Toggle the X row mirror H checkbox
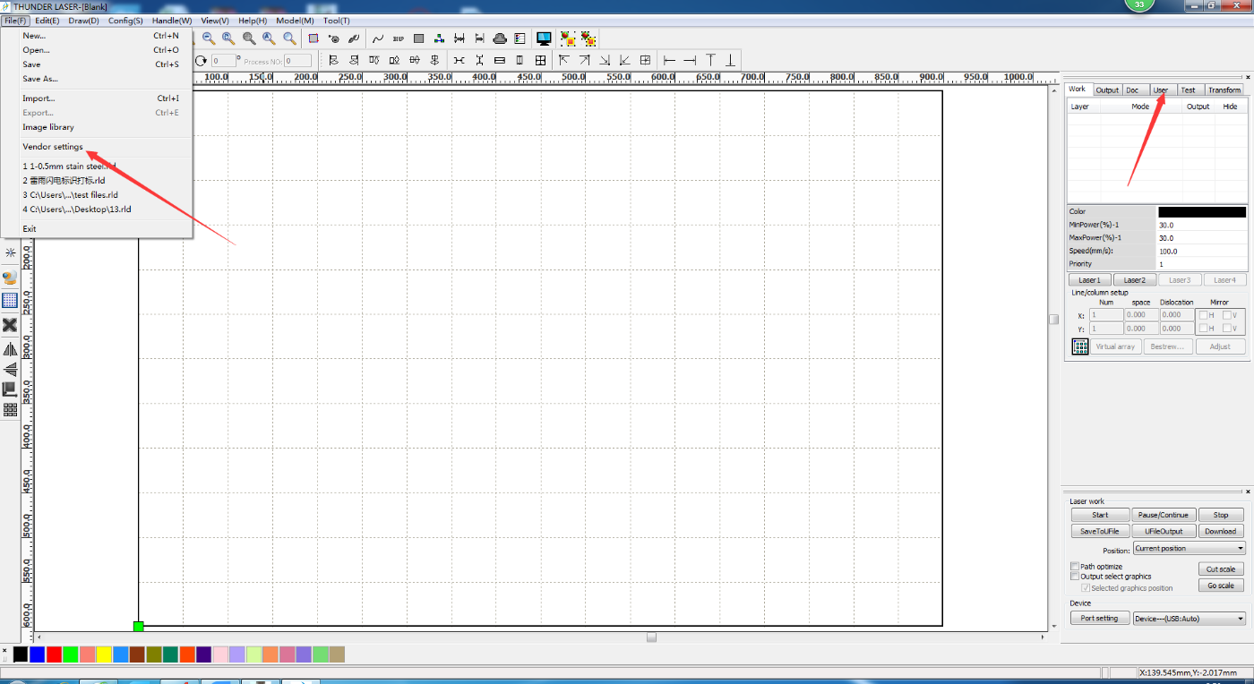This screenshot has width=1254, height=684. (1204, 315)
